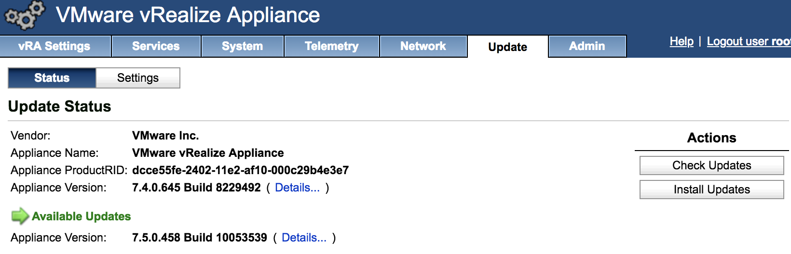Click Logout user root link
The width and height of the screenshot is (791, 254).
tap(749, 41)
